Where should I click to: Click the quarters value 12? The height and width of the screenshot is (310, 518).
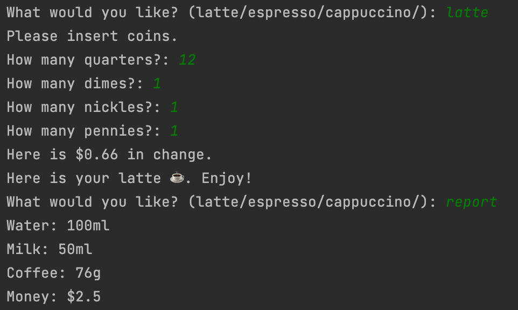point(187,60)
